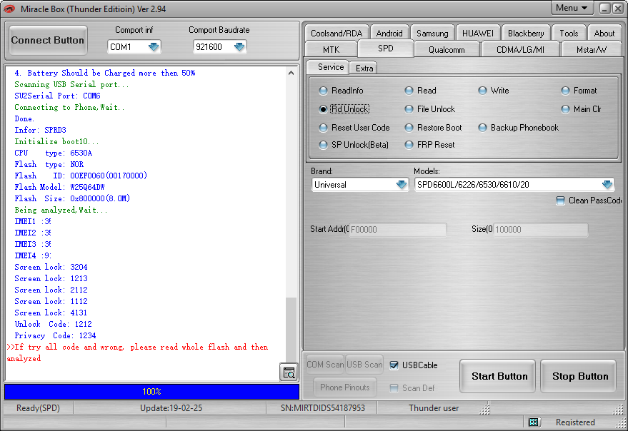Select the FRP Reset radio option
The height and width of the screenshot is (431, 628).
point(430,145)
